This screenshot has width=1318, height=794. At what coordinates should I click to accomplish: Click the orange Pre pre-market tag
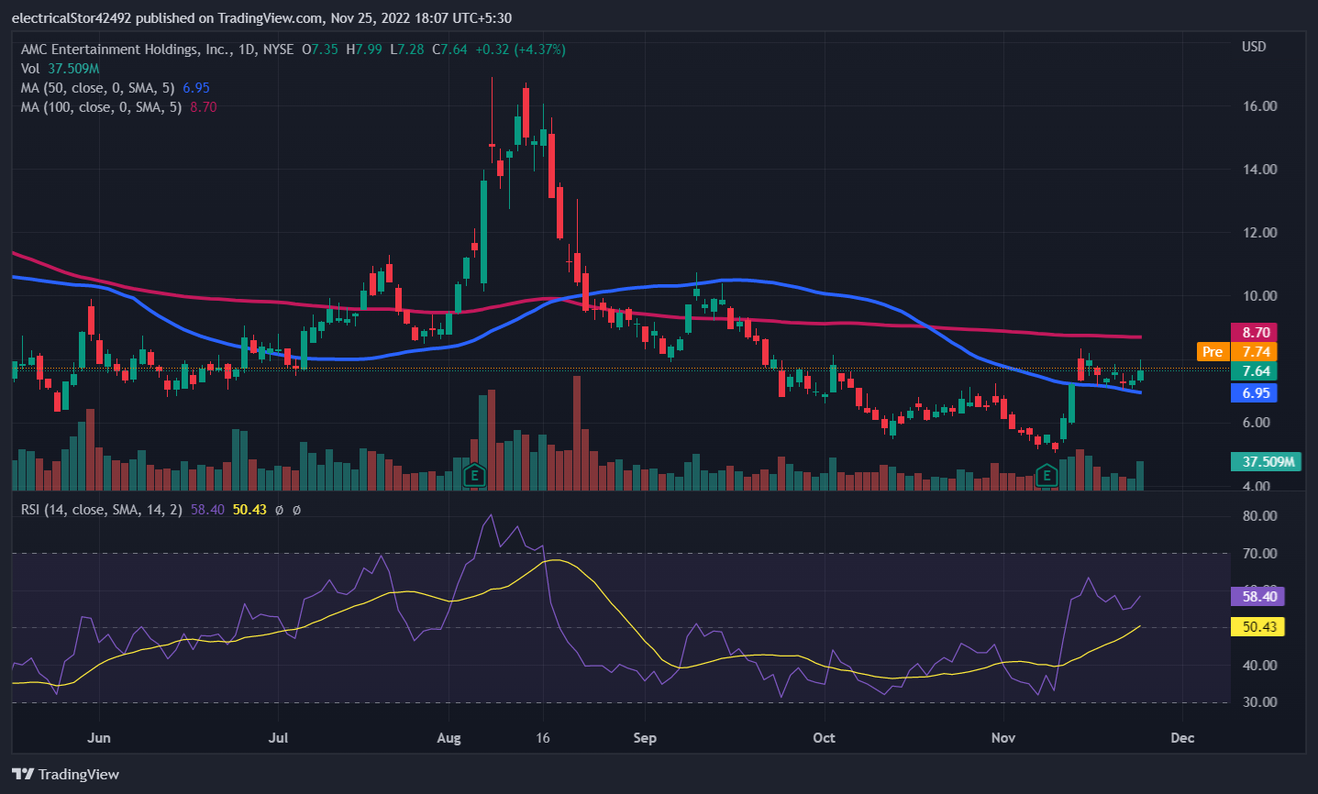1213,352
